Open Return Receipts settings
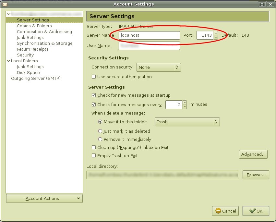The height and width of the screenshot is (222, 276). 32,49
